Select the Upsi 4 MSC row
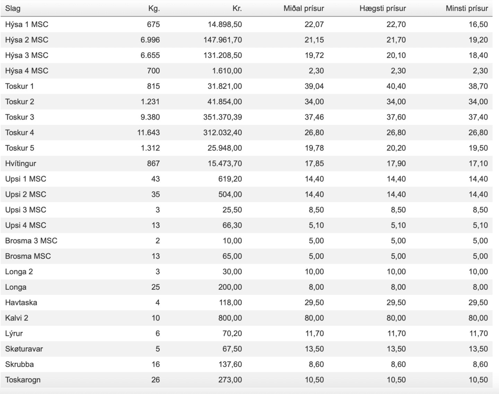 point(246,225)
